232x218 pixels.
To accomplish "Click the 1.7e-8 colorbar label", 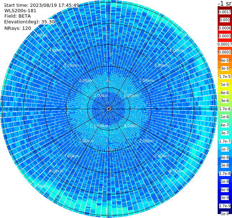I will 225,173.
